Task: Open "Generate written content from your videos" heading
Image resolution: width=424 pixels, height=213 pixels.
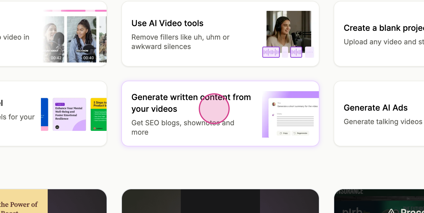Action: tap(191, 103)
